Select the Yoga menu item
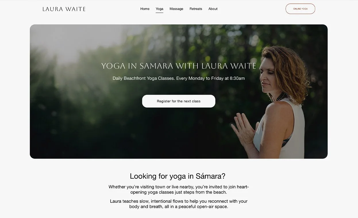The width and height of the screenshot is (358, 218). click(x=159, y=9)
